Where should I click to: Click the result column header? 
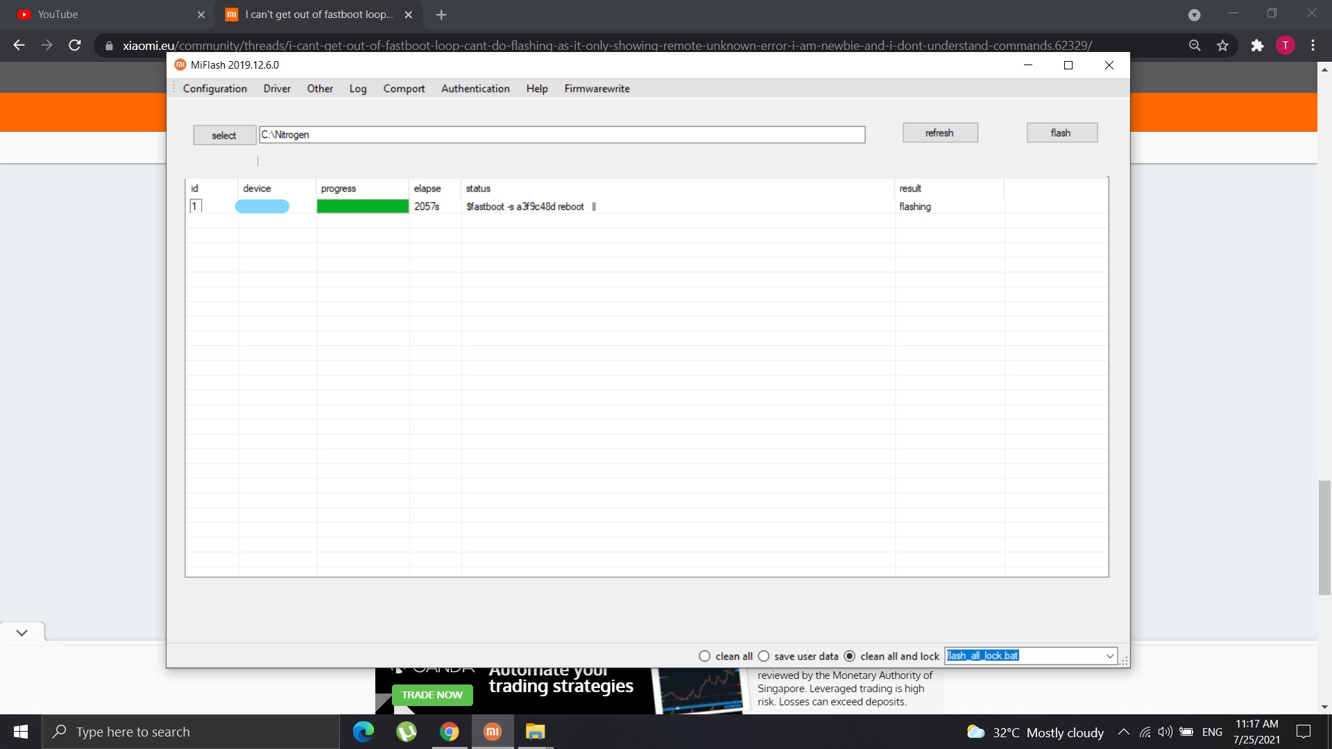[910, 189]
